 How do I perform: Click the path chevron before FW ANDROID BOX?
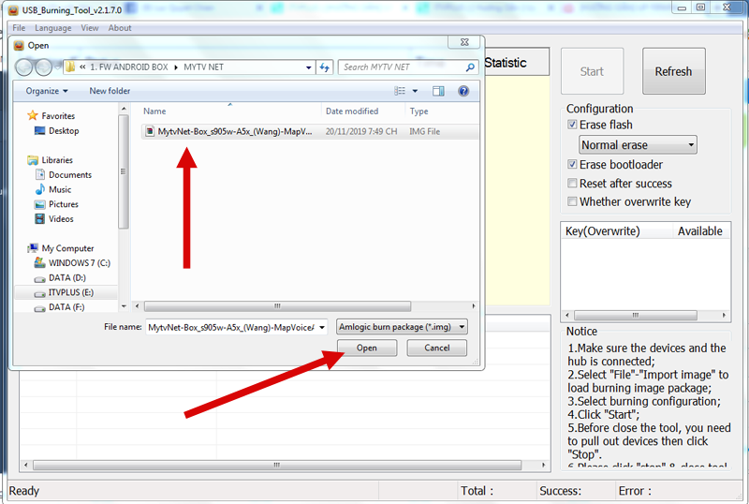point(82,67)
